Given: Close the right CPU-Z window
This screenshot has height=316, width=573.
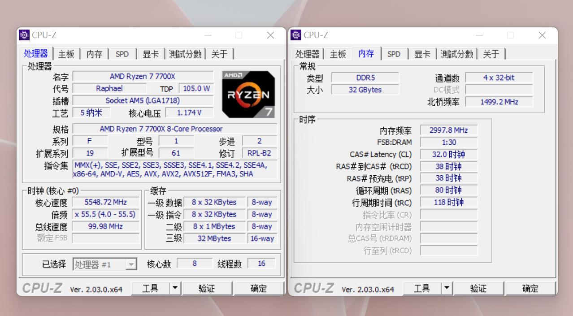Looking at the screenshot, I should (542, 35).
